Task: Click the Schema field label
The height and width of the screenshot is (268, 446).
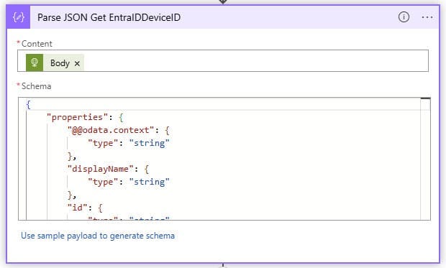Action: (37, 86)
